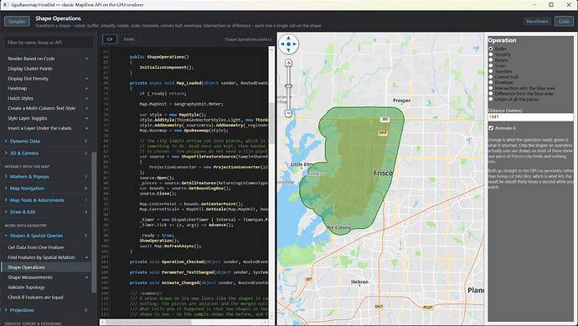Click the code editor vertical scrollbar thumb
This screenshot has height=326, width=578.
(x=271, y=123)
